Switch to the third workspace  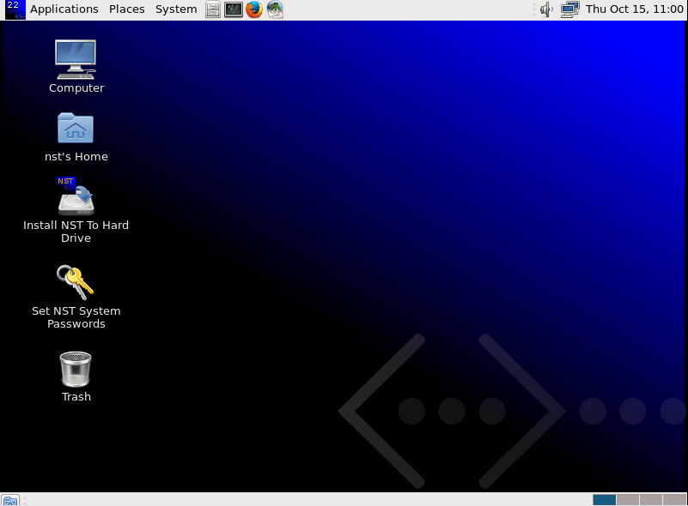[x=651, y=500]
